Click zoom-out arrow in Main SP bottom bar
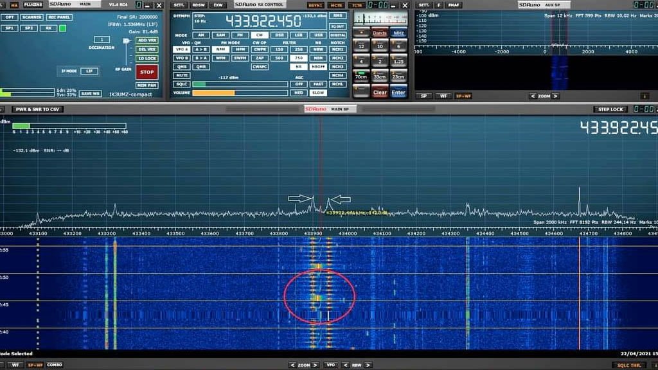The image size is (658, 370). pos(292,365)
